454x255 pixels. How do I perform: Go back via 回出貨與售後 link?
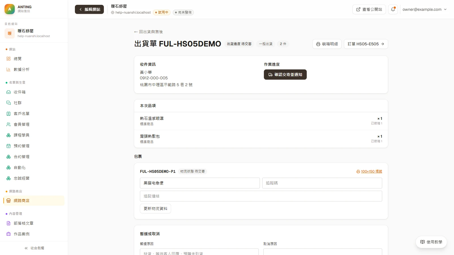[x=149, y=32]
